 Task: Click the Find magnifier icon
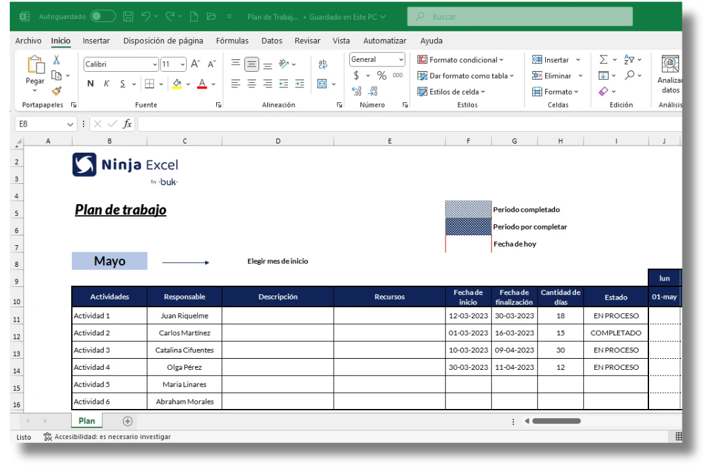(629, 75)
